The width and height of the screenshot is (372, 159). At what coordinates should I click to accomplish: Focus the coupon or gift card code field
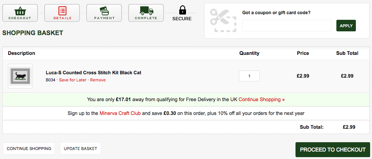[x=286, y=25]
